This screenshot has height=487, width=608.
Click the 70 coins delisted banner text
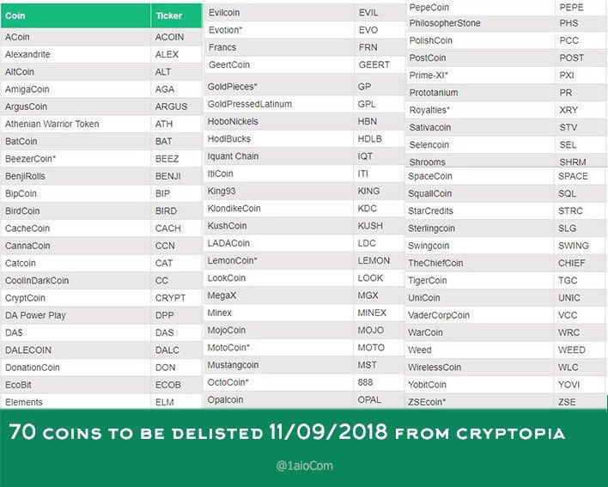coord(287,434)
